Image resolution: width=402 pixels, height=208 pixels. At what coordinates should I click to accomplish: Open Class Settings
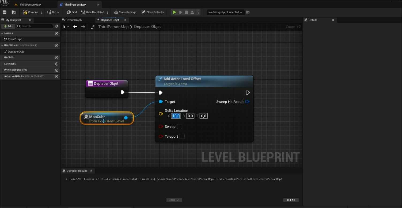[x=125, y=12]
